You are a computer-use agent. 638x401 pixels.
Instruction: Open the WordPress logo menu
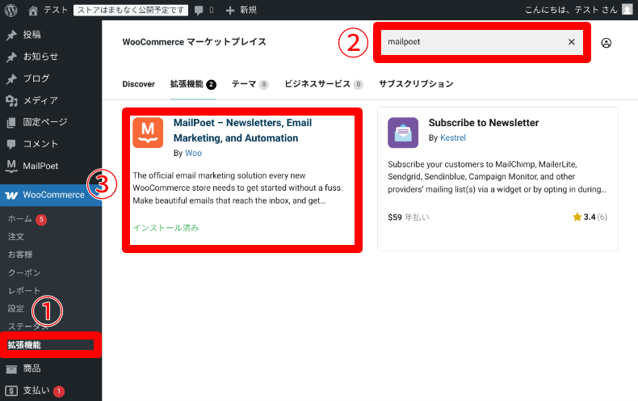tap(11, 11)
